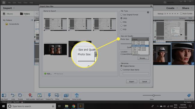Uncheck the selected close-up portrait photo

[193, 64]
